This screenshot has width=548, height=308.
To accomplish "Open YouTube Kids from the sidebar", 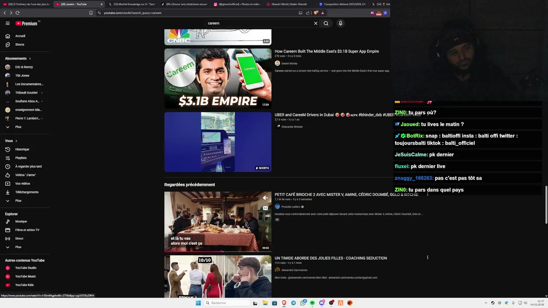I will click(24, 285).
